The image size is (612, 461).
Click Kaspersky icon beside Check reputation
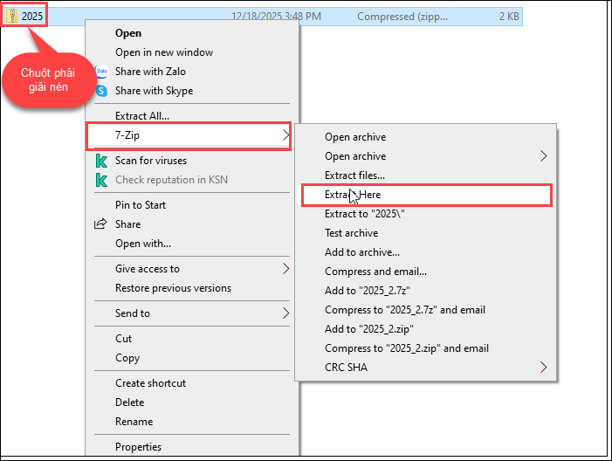click(x=101, y=180)
